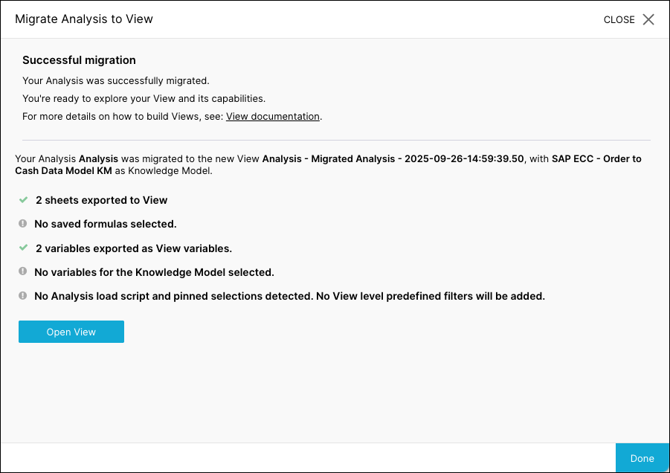
Task: Click info icon beside Knowledge Model variables
Action: point(23,272)
